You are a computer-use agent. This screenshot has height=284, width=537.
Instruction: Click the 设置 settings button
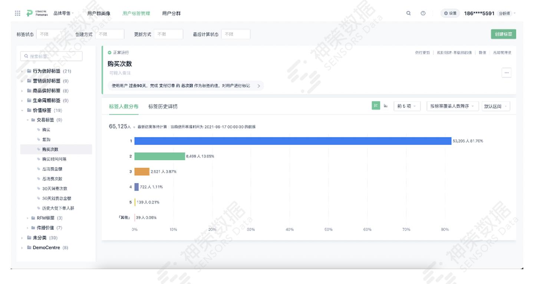(x=450, y=13)
